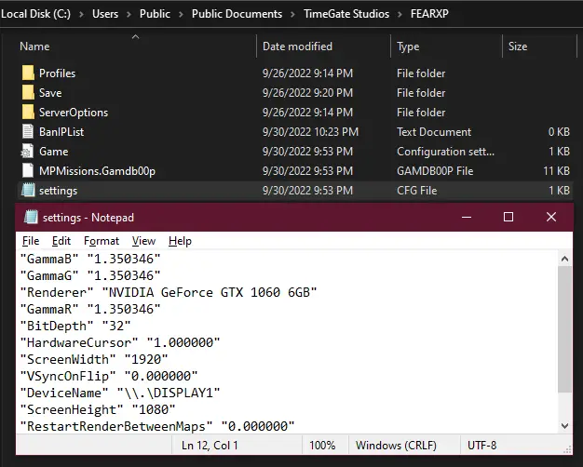Go to Public Documents in the breadcrumb
The height and width of the screenshot is (467, 583).
(x=237, y=14)
